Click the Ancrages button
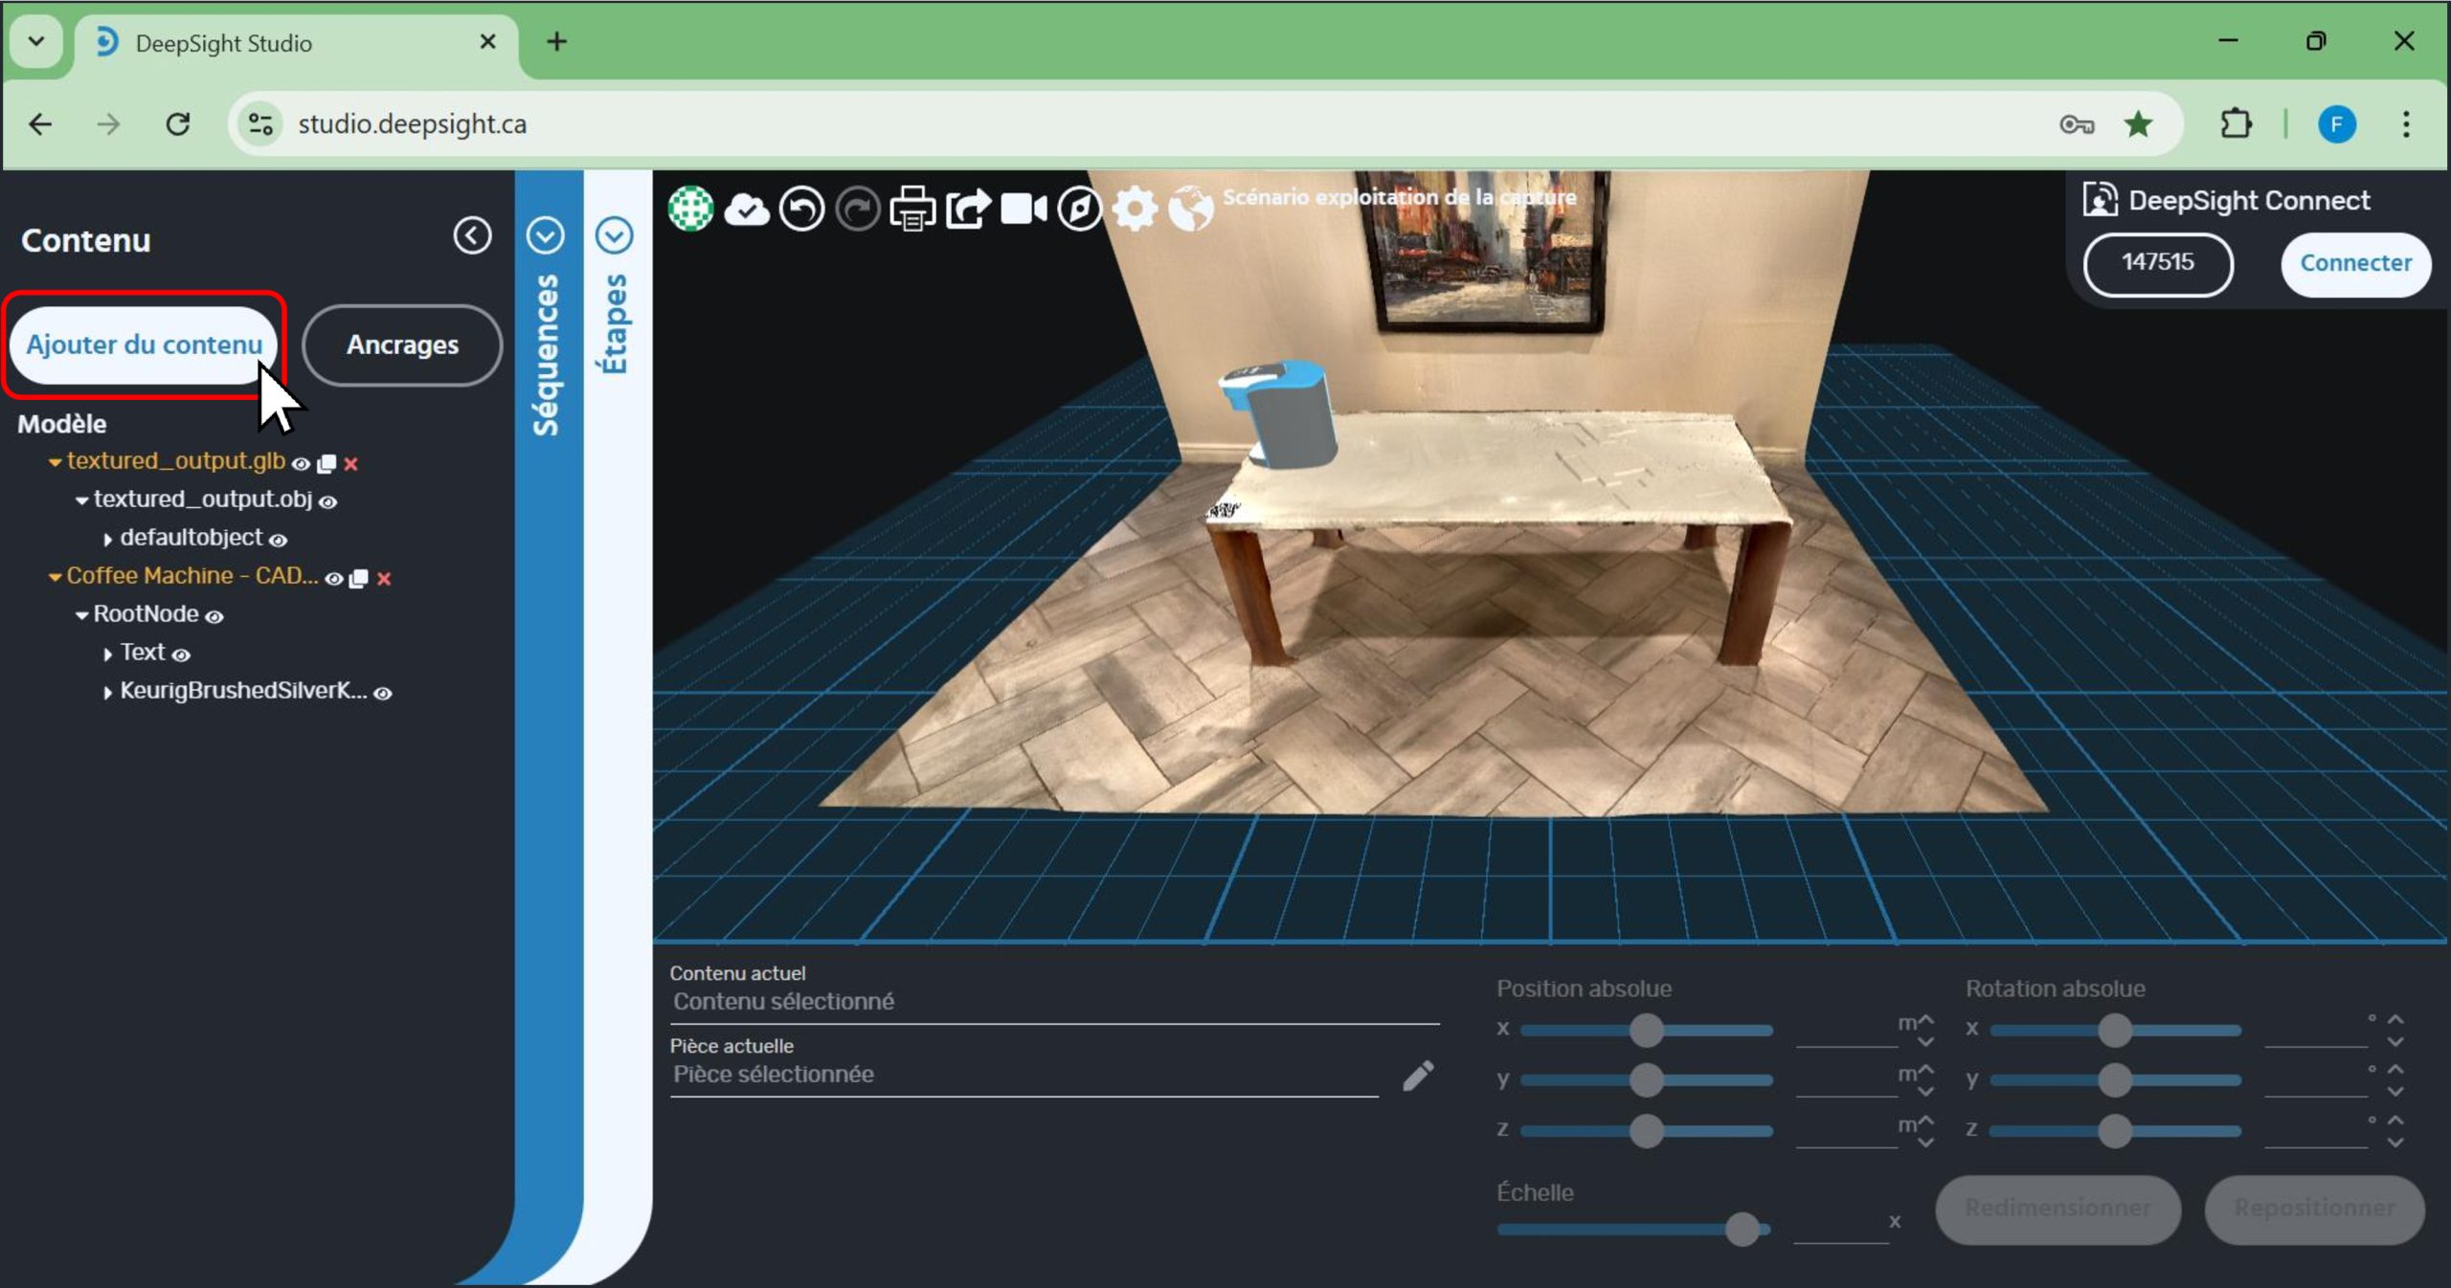The image size is (2451, 1288). coord(402,345)
